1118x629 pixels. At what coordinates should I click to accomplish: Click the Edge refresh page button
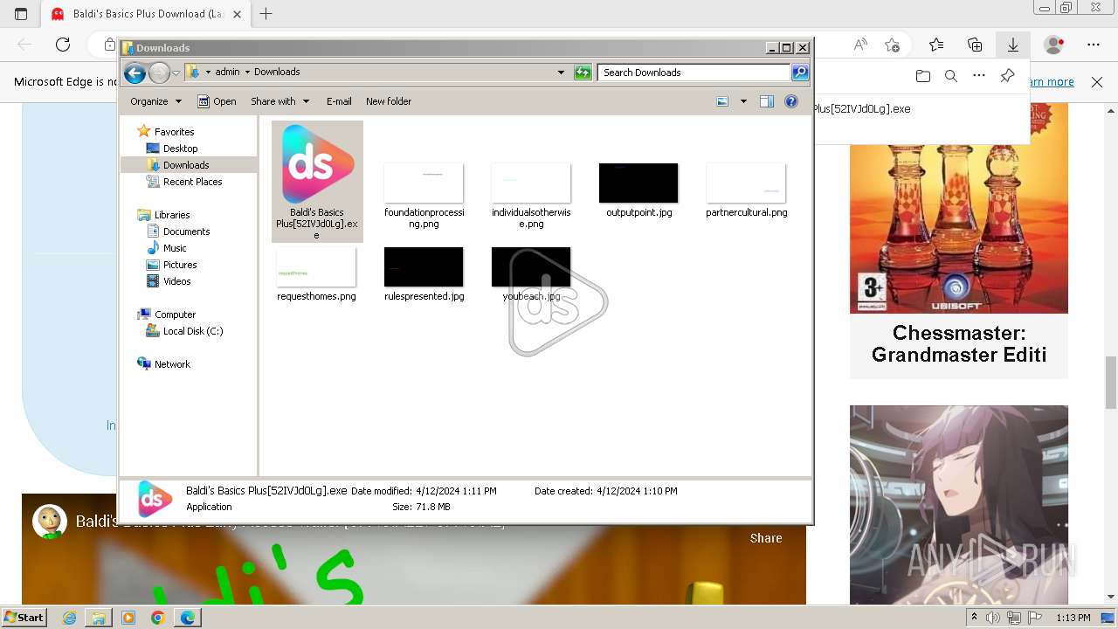[x=63, y=45]
